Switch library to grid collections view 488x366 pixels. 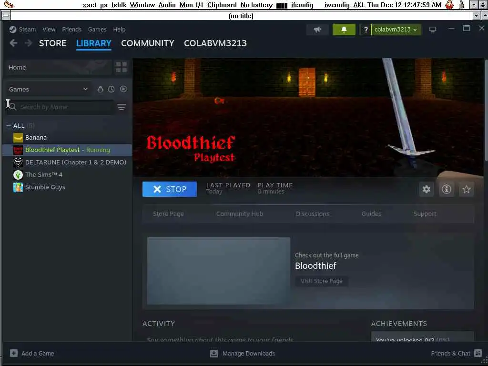[122, 67]
